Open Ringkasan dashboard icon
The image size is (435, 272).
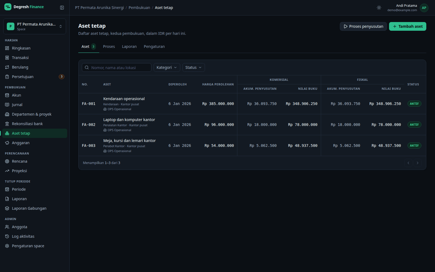coord(7,48)
